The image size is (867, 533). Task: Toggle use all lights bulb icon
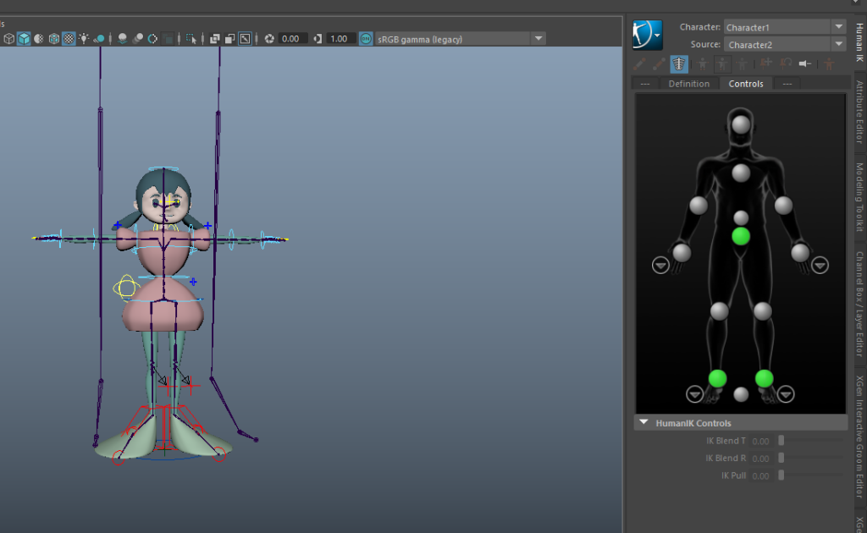coord(84,39)
